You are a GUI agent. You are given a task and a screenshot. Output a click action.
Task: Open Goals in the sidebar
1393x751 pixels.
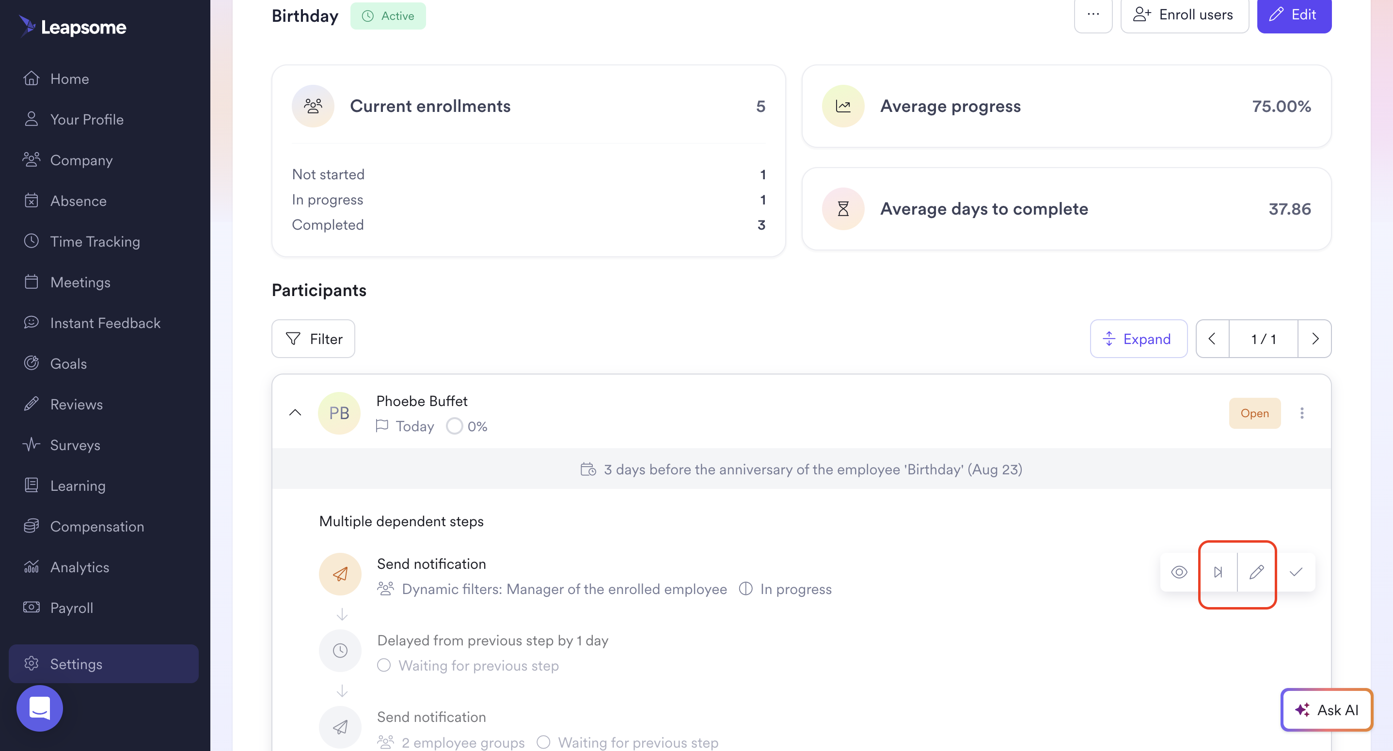68,363
